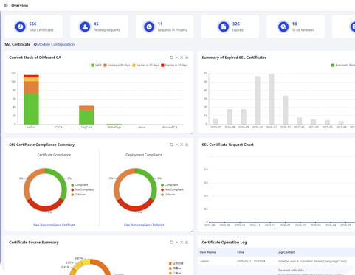Viewport: 355px width, 275px height.
Task: Click the CFCA axis label
Action: click(59, 127)
